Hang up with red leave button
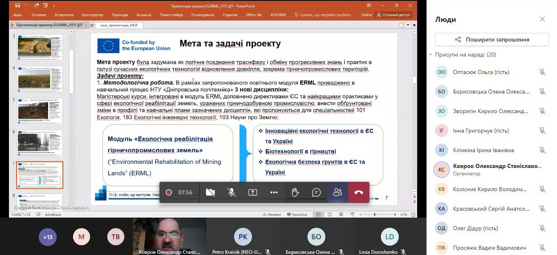557x255 pixels. tap(359, 192)
